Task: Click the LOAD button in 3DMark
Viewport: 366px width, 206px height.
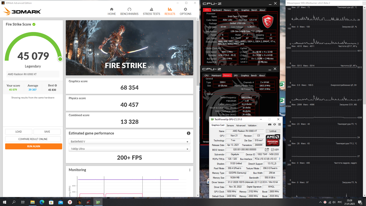Action: point(19,132)
